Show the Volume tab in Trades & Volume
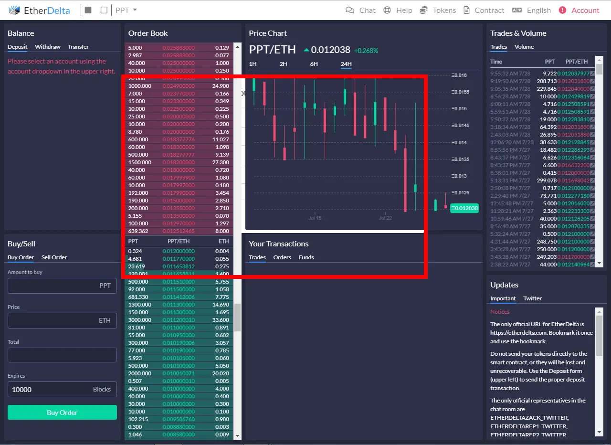 pyautogui.click(x=524, y=47)
